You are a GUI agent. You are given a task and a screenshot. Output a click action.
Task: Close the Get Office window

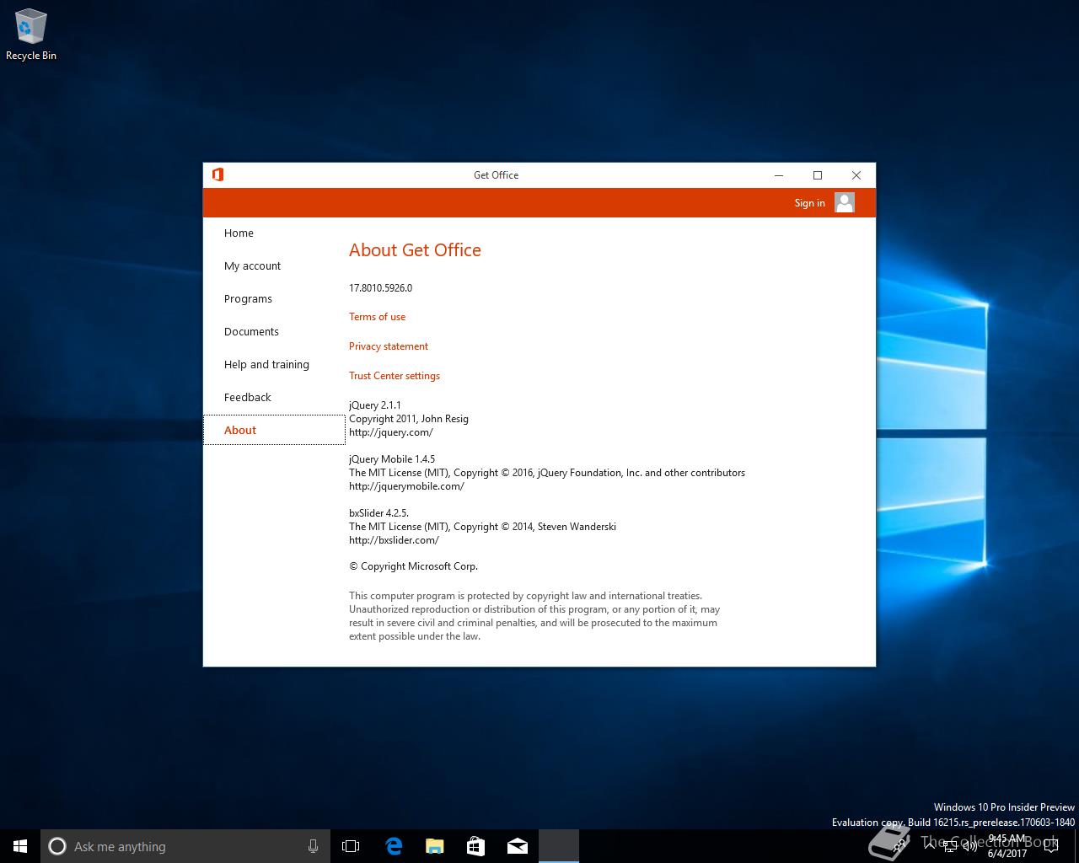pyautogui.click(x=856, y=175)
